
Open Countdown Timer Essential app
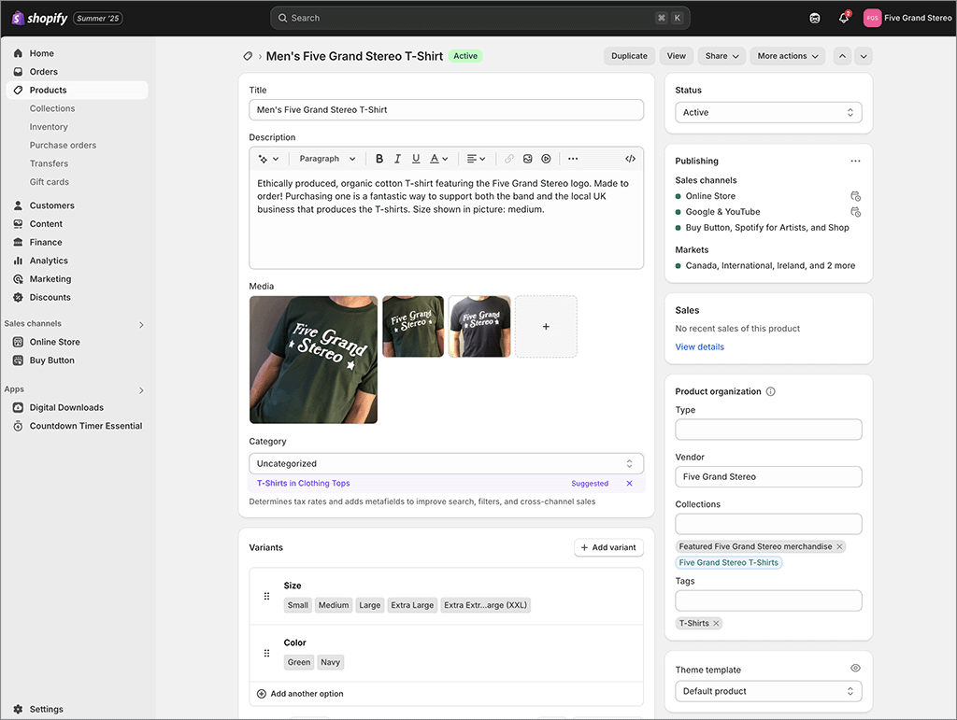[77, 426]
